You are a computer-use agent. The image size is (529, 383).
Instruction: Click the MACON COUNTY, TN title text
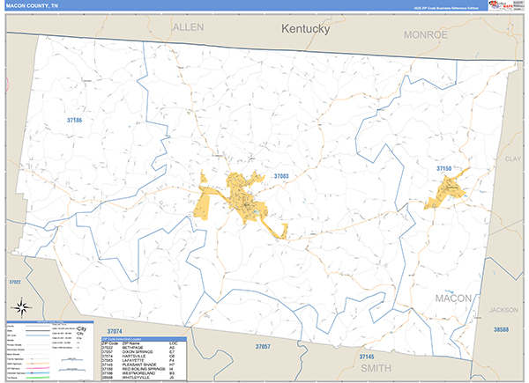click(32, 6)
